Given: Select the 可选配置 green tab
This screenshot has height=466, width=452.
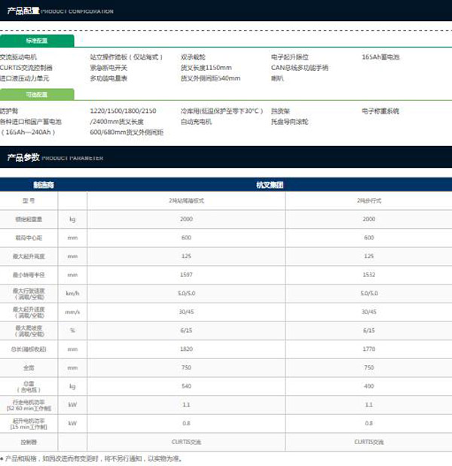Looking at the screenshot, I should point(36,95).
